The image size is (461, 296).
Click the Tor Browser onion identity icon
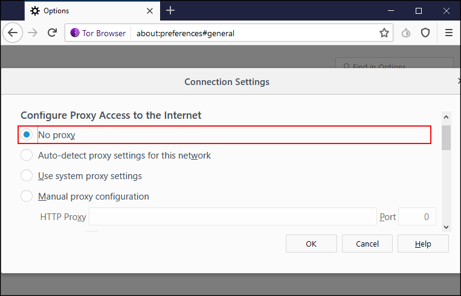point(75,33)
